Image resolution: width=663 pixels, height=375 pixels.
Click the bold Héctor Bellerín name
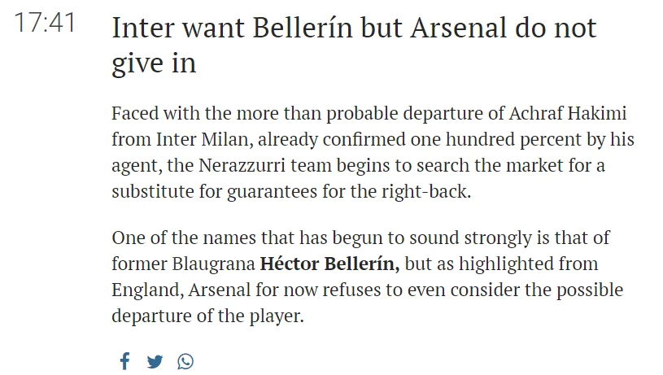click(329, 264)
